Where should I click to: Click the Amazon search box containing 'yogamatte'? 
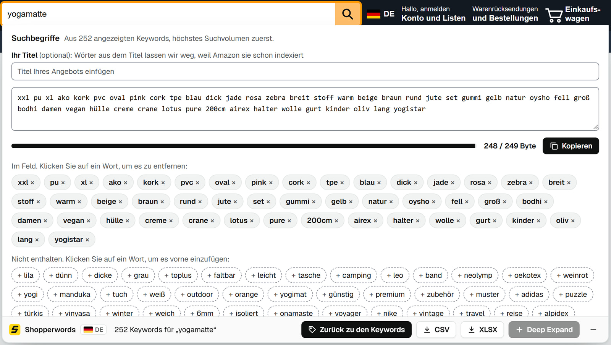(x=168, y=14)
